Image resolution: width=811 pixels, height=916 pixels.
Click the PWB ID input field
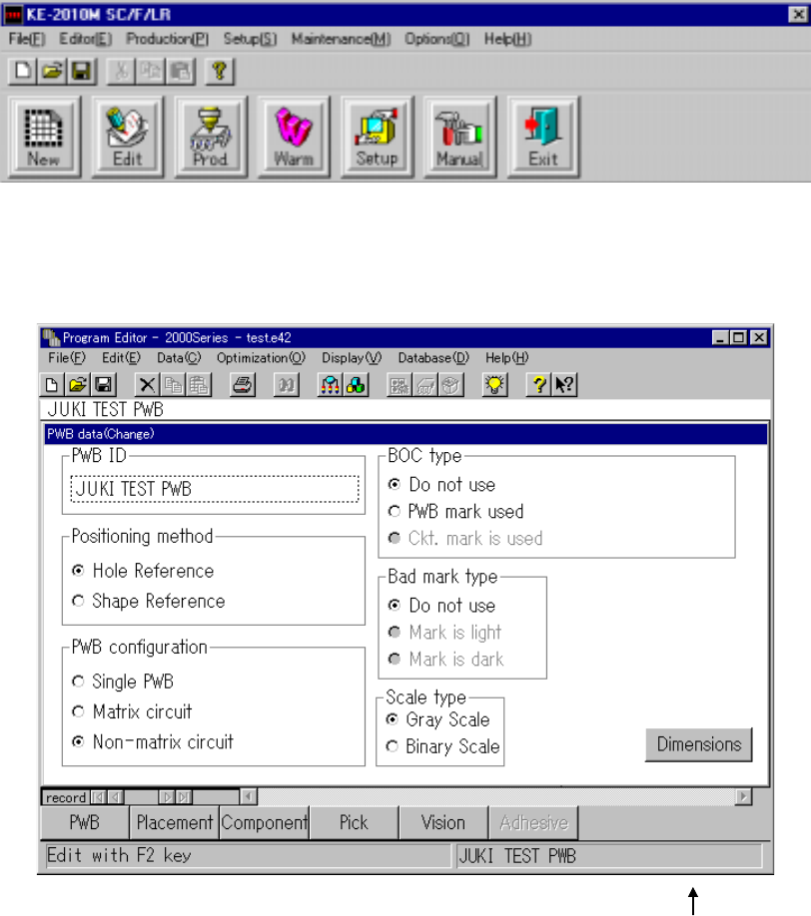click(x=215, y=489)
